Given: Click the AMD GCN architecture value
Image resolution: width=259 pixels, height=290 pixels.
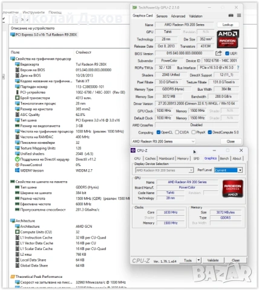Looking at the screenshot, I should (x=84, y=227).
